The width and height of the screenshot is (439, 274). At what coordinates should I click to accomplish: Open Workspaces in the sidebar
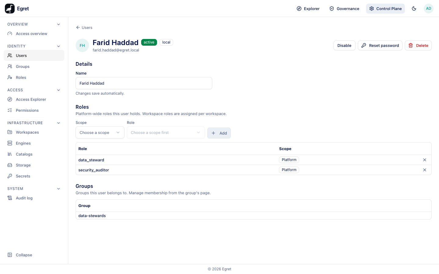tap(34, 132)
